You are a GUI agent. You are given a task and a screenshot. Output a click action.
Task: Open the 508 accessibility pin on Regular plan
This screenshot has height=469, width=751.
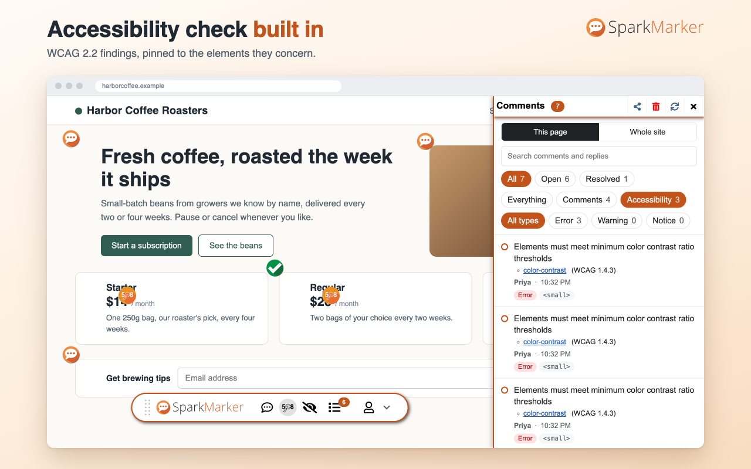click(331, 295)
